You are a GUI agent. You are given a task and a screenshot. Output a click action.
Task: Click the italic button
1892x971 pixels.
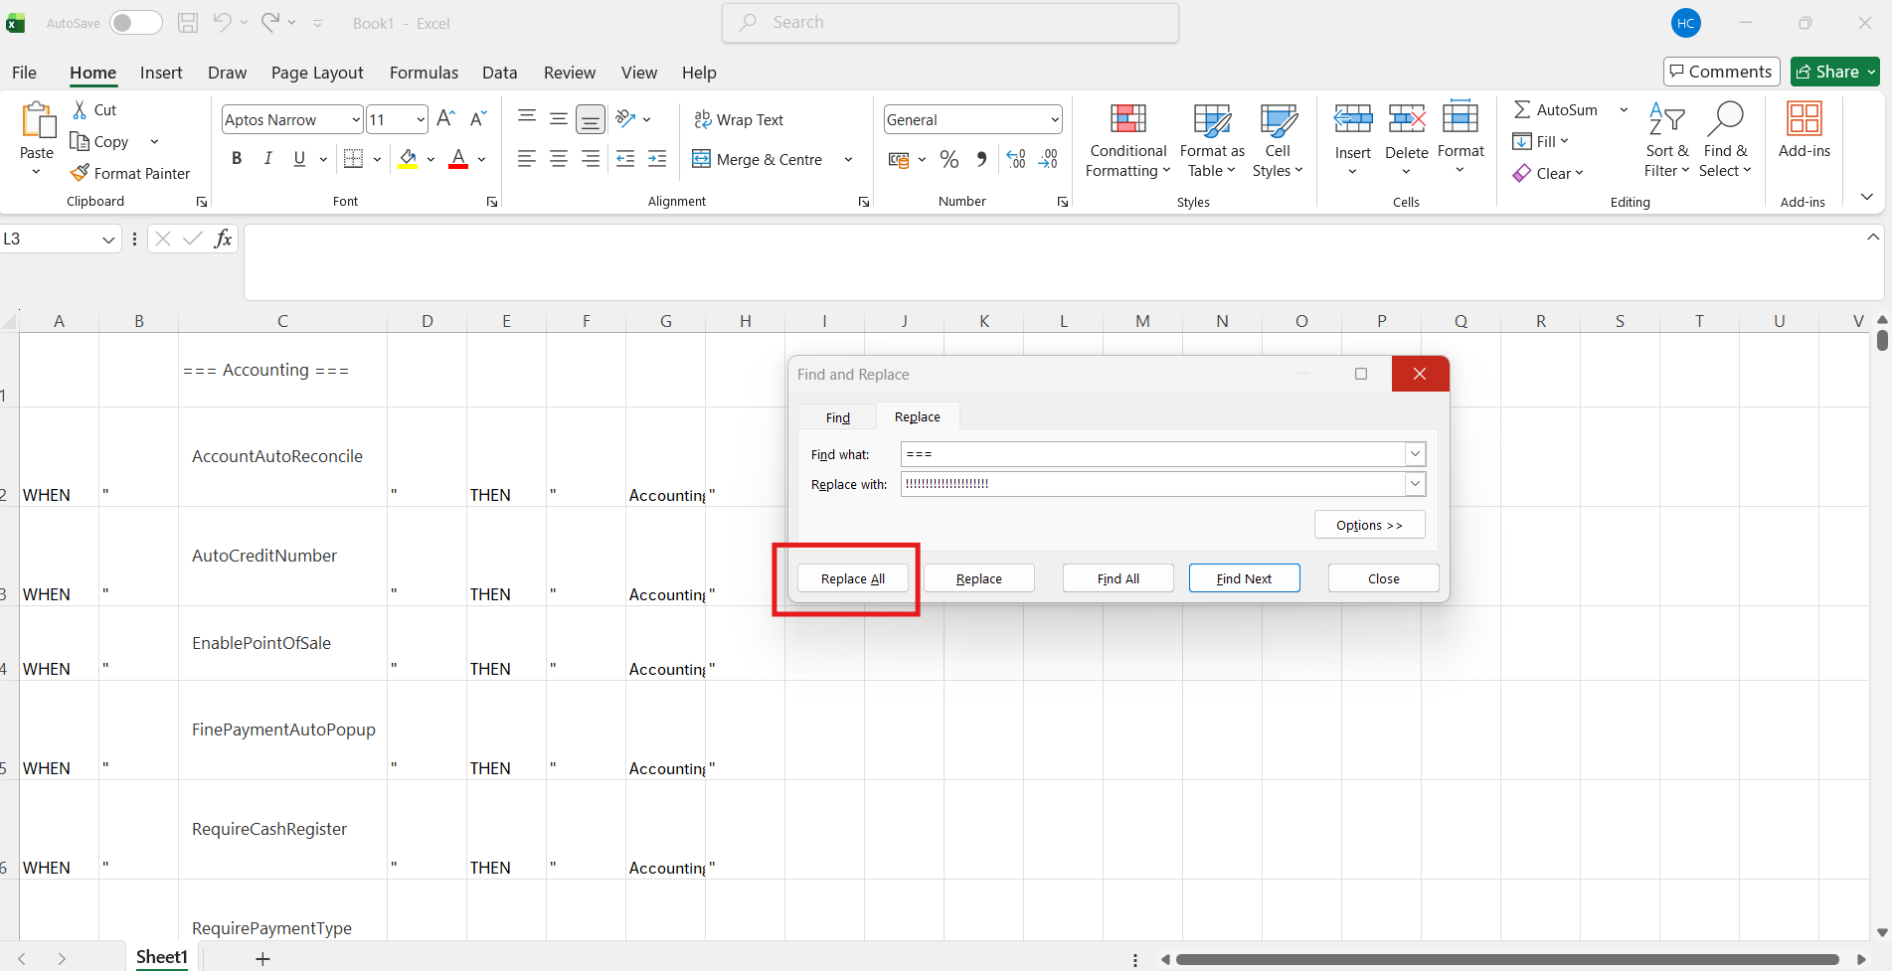[x=267, y=159]
